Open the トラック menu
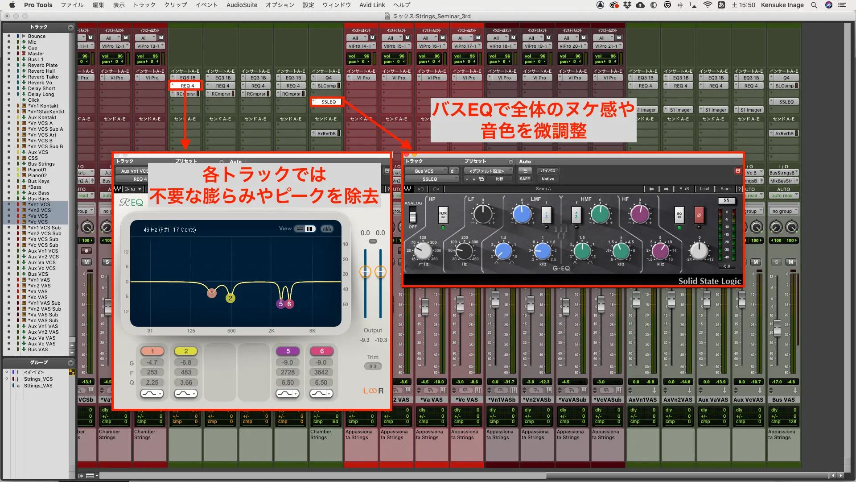Screen dimensions: 856x482 click(x=144, y=5)
